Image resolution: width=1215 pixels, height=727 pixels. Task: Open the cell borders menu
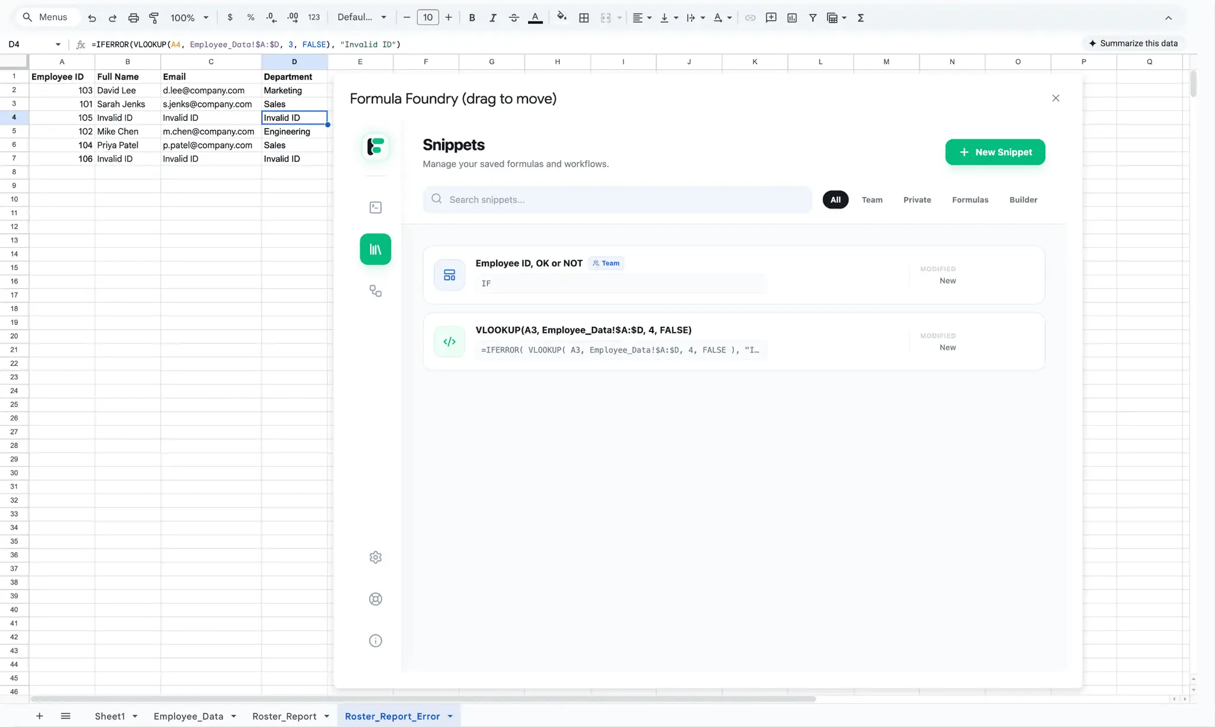584,18
